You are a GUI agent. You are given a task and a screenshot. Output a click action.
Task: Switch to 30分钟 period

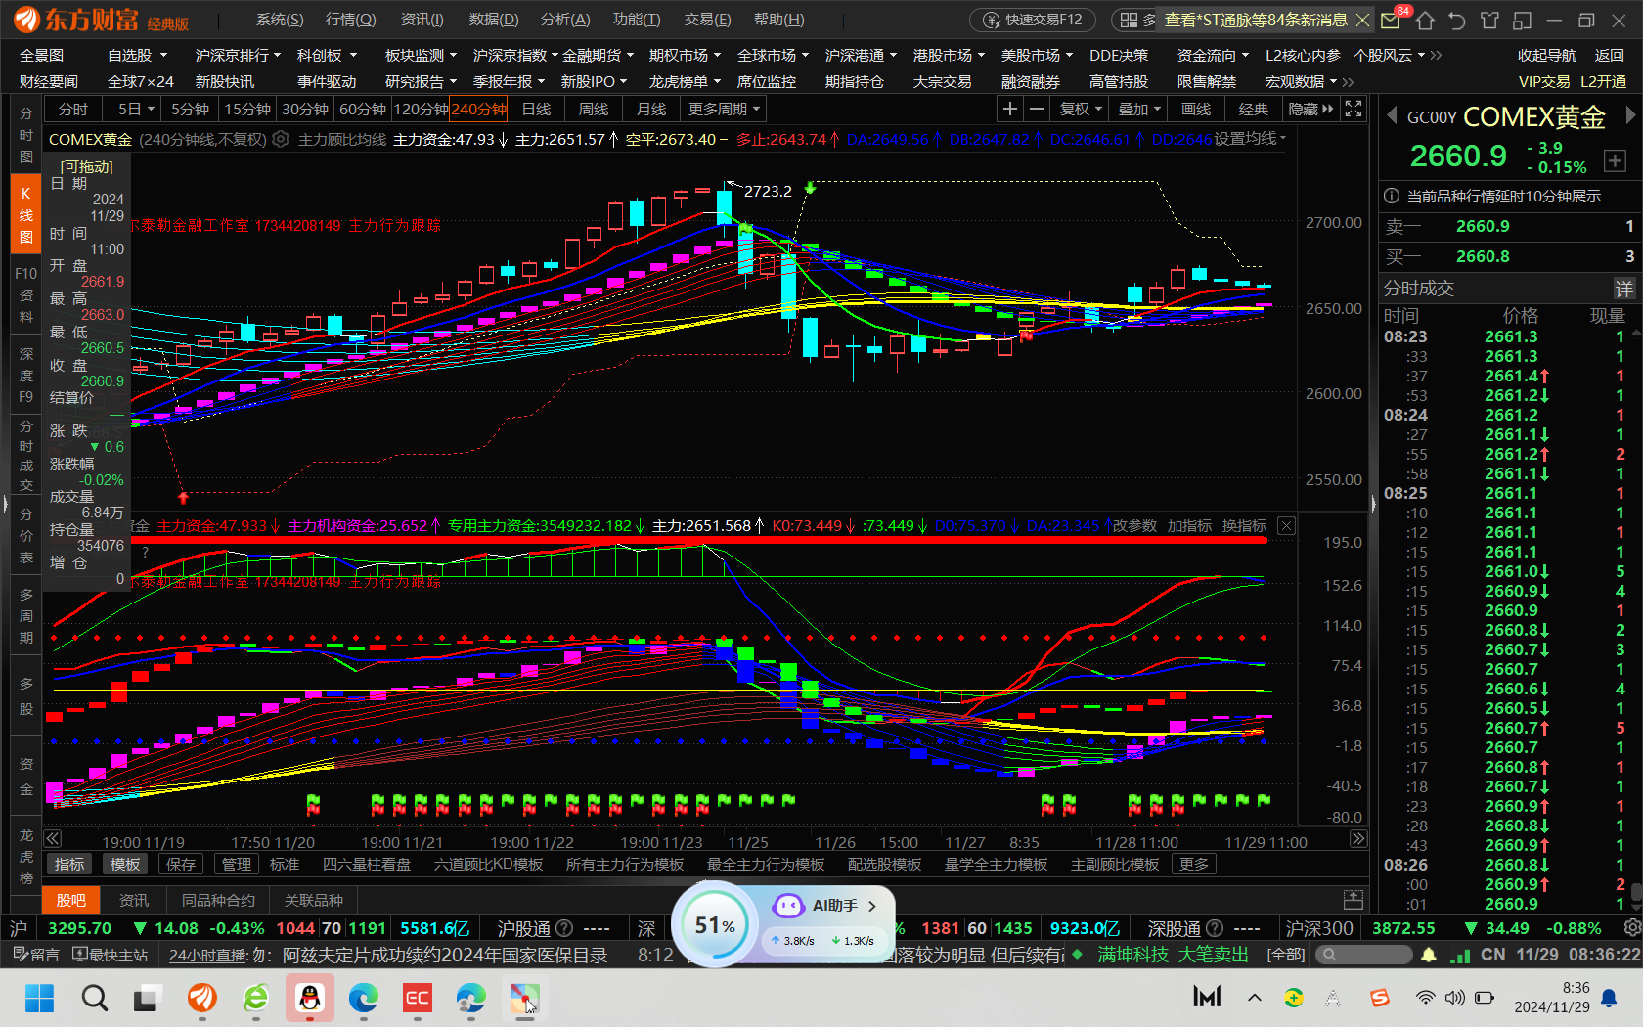[305, 109]
